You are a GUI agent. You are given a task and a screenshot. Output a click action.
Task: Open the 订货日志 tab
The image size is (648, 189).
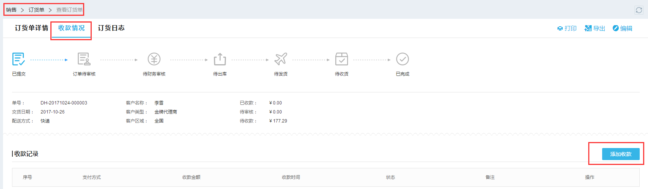point(111,28)
